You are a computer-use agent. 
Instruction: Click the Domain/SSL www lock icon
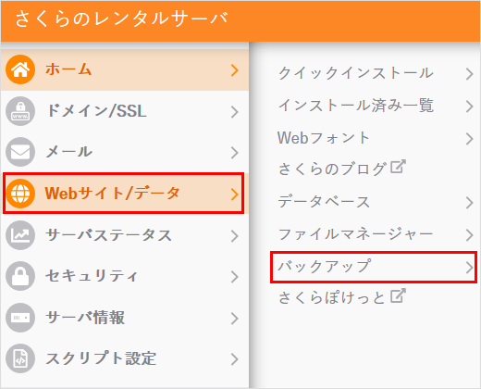point(20,111)
